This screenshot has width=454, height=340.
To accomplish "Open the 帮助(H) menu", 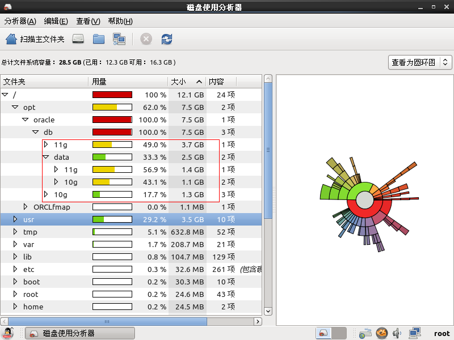I will tap(120, 21).
